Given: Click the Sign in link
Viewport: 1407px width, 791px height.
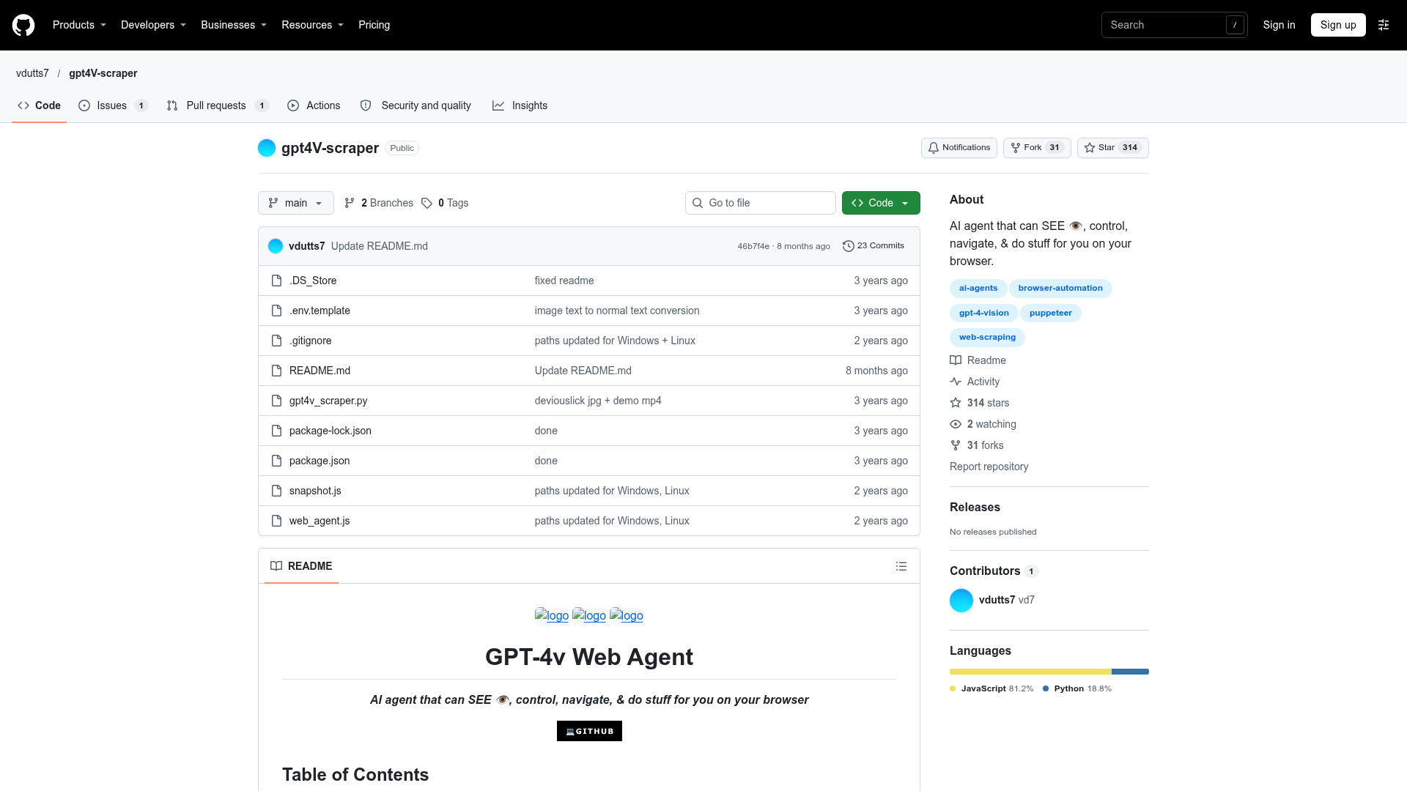Looking at the screenshot, I should [x=1279, y=25].
